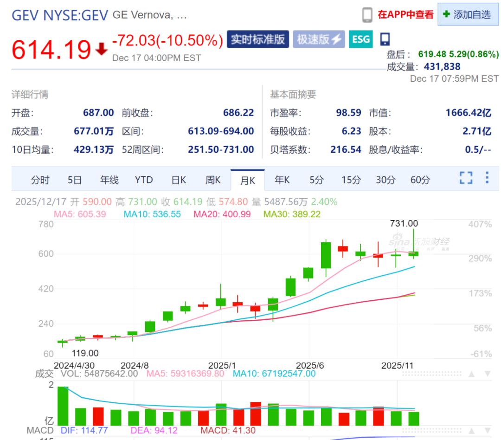
Task: Click the 成交量 value 677.01万
Action: coord(94,131)
